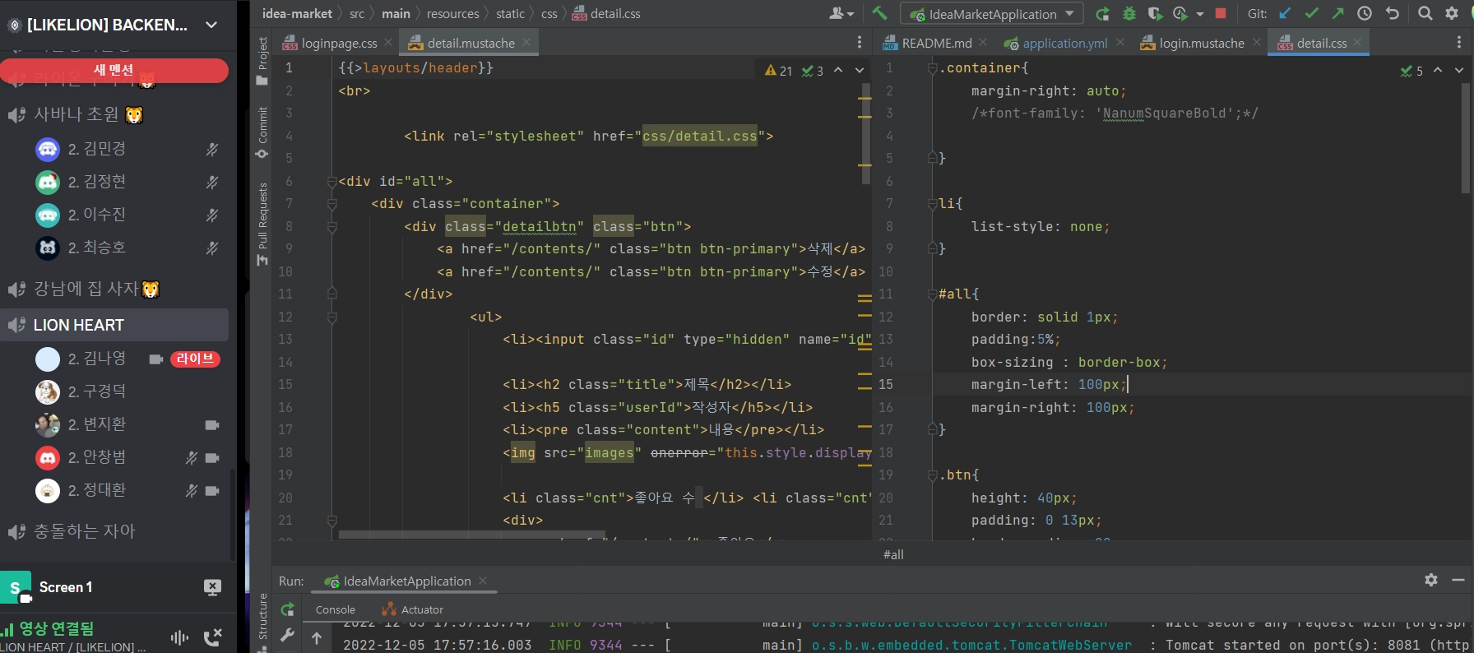
Task: Stop the running application with red square
Action: pos(1221,13)
